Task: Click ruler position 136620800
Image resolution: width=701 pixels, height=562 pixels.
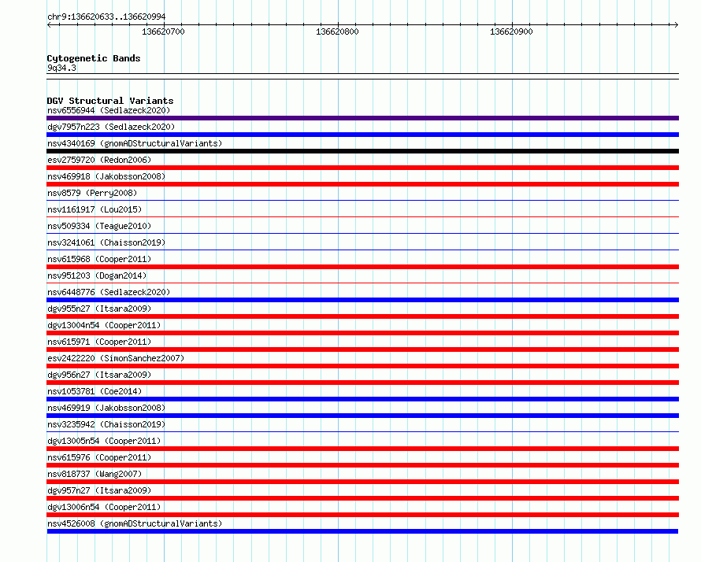Action: click(337, 31)
